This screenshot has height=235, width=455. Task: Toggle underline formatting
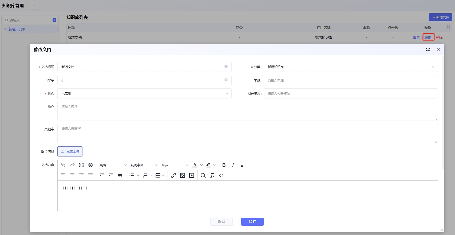pos(242,165)
